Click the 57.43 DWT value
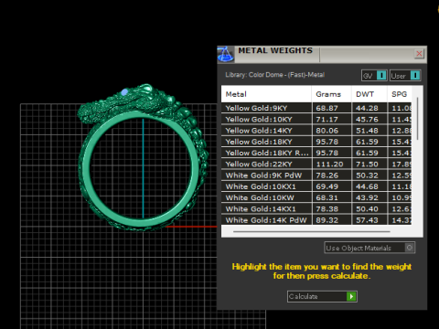This screenshot has width=439, height=329. coord(367,220)
